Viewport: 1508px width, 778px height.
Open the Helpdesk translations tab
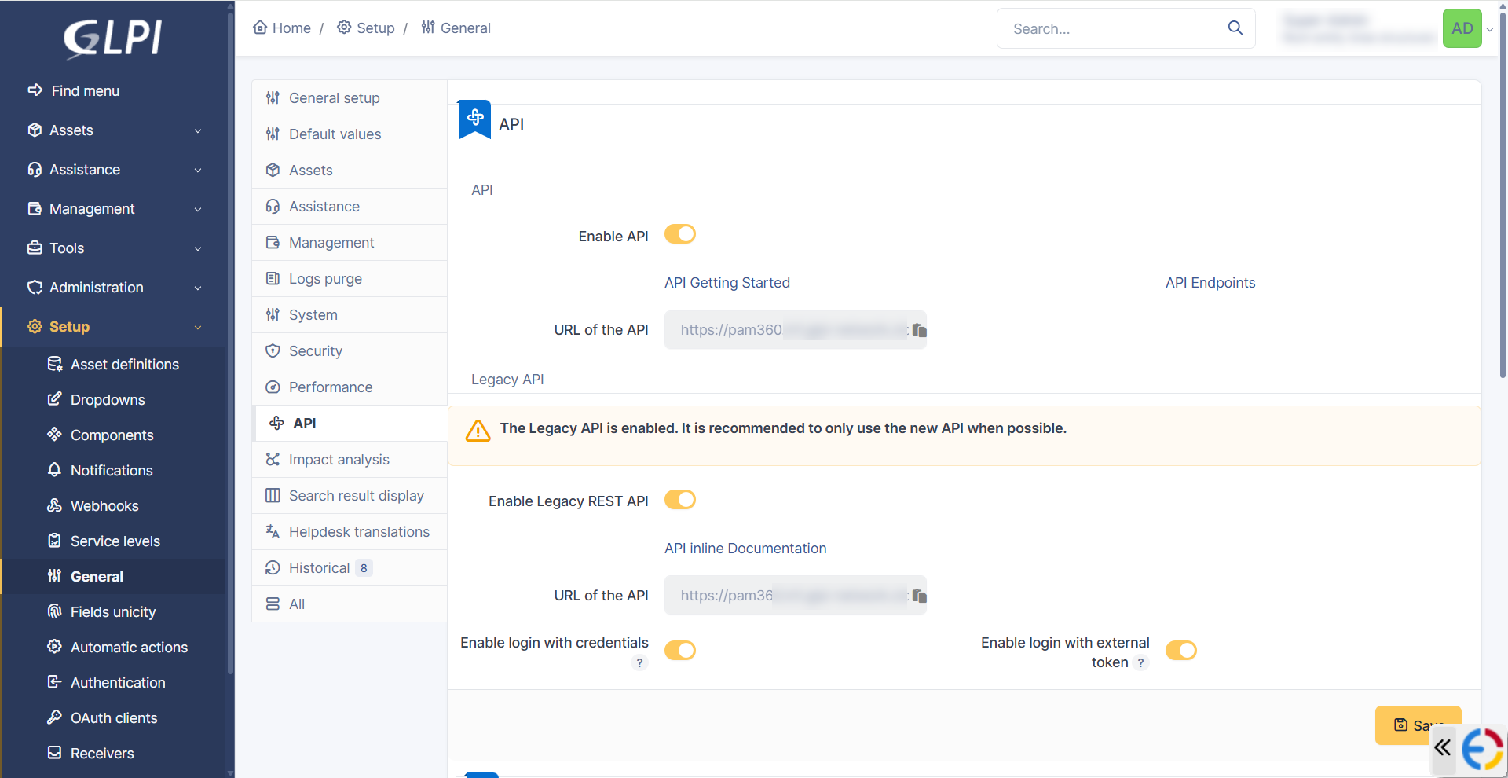click(x=350, y=532)
